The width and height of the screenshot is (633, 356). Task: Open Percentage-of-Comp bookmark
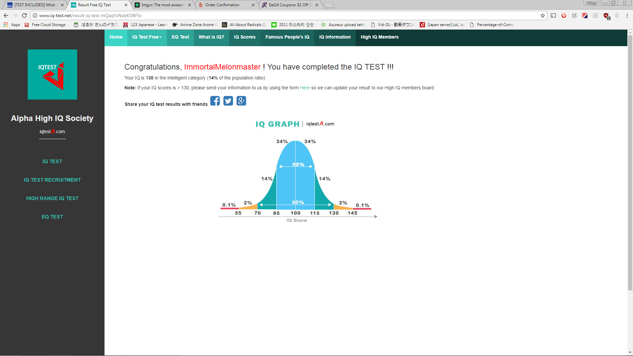(492, 25)
